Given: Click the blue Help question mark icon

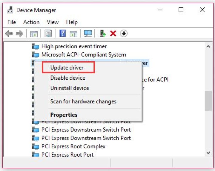Looking at the screenshot, I should click(62, 34).
